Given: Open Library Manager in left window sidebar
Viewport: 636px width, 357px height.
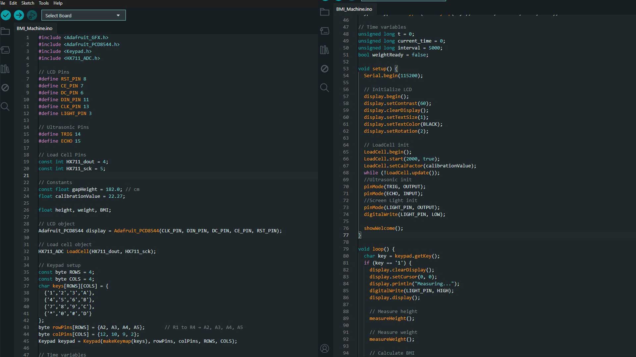Looking at the screenshot, I should pos(5,69).
